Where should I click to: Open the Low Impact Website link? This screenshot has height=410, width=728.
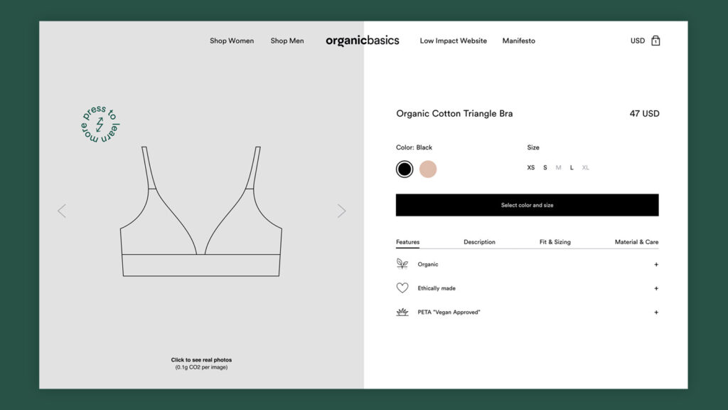[x=453, y=41]
